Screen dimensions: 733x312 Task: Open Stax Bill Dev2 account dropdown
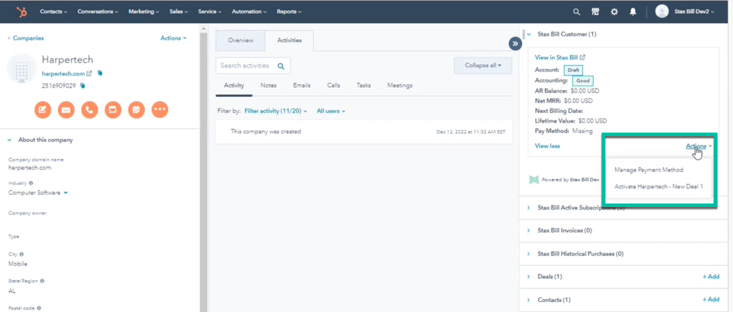pyautogui.click(x=694, y=12)
